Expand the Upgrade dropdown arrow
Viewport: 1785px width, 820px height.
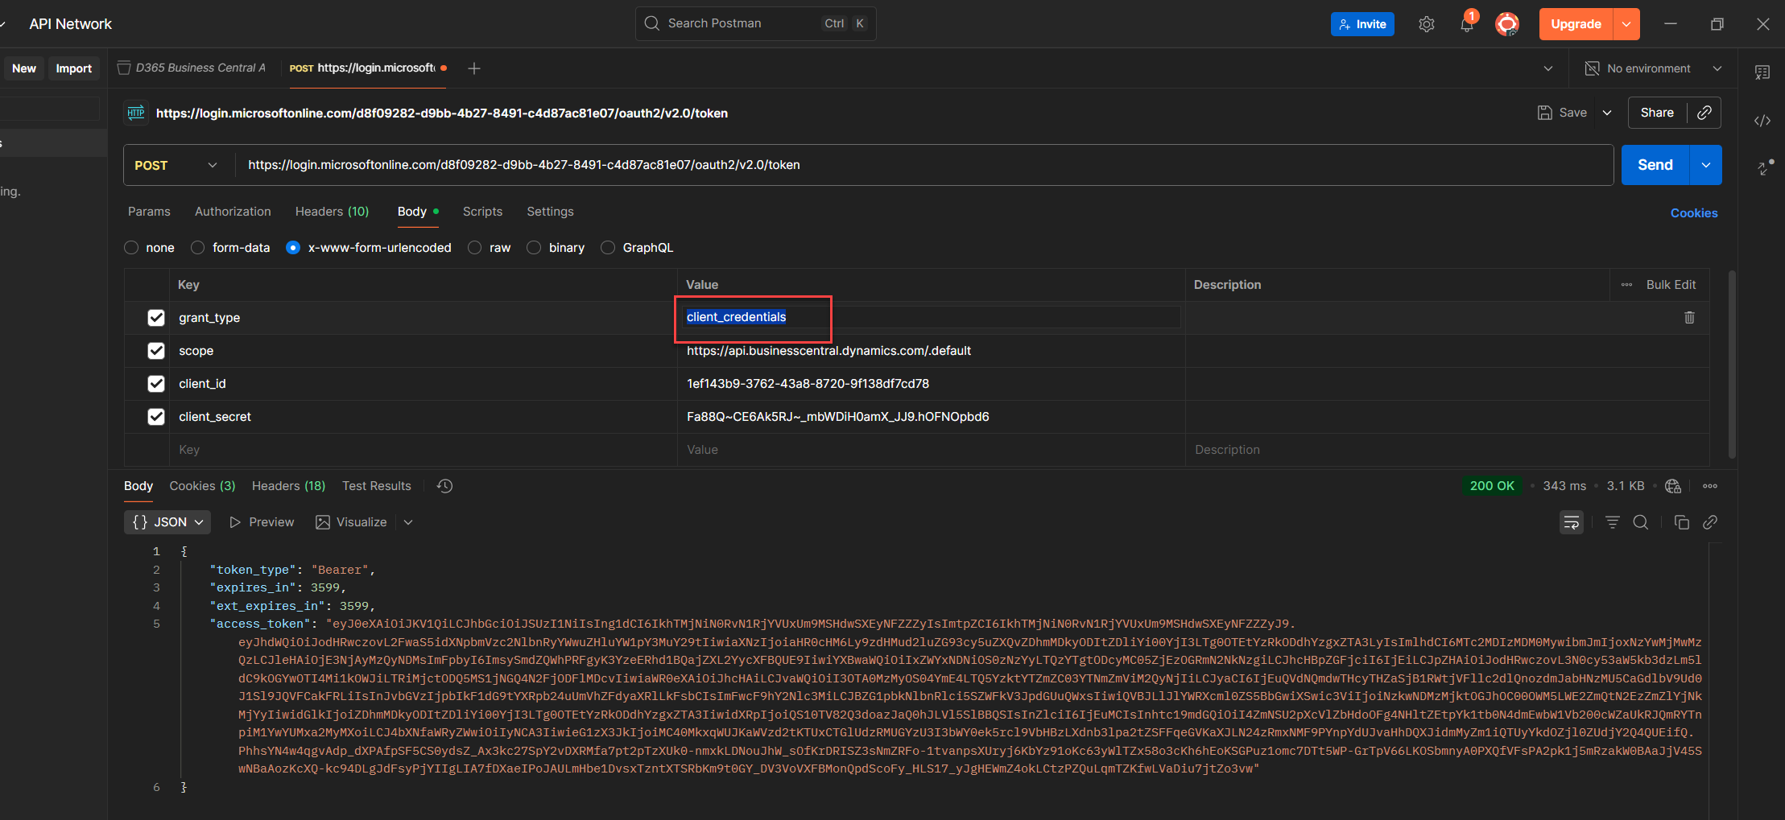1626,24
